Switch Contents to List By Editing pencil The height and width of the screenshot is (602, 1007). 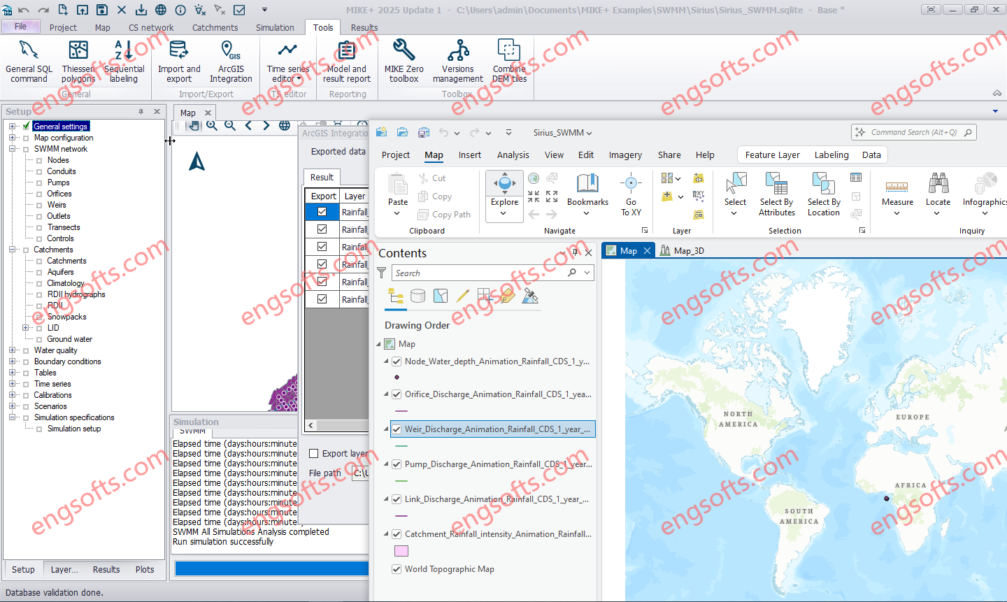[462, 296]
